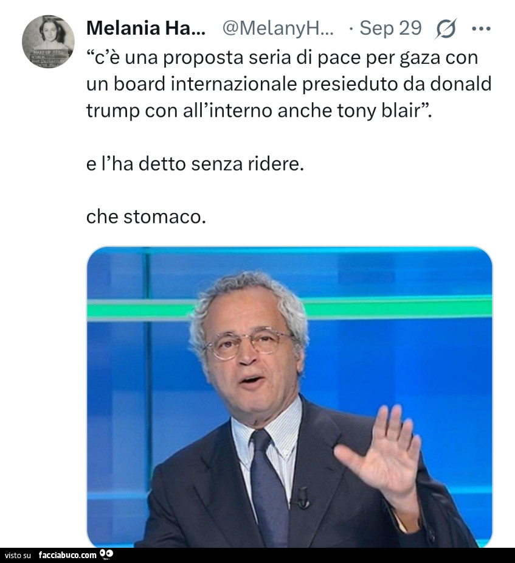Open the three-dot more options menu

pyautogui.click(x=482, y=29)
